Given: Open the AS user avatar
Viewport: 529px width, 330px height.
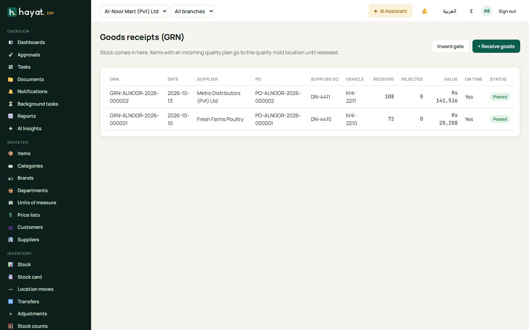Looking at the screenshot, I should click(x=487, y=11).
